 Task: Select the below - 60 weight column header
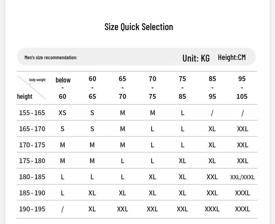63,88
